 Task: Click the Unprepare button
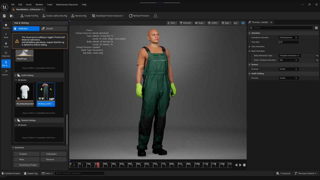point(53,154)
